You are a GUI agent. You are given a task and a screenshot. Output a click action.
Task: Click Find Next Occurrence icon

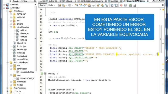(x=85, y=5)
